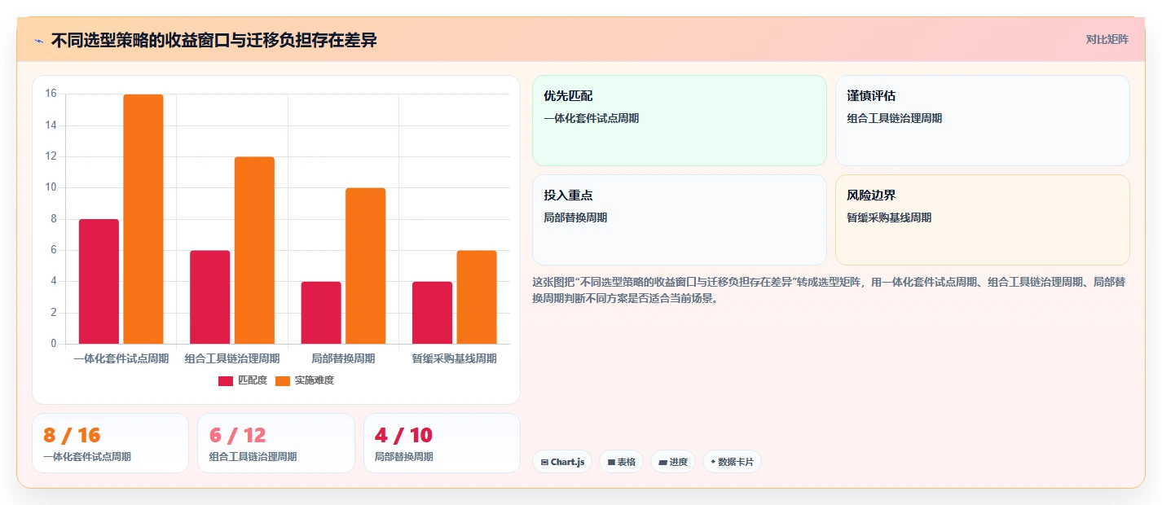
Task: Select x-axis label 组合工具链治理周期
Action: pos(232,358)
